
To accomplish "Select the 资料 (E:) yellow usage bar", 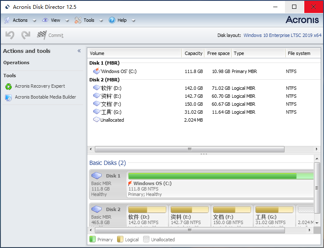I will [189, 210].
